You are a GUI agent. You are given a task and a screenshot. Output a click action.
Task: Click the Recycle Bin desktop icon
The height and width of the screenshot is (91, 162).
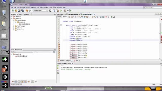[4, 14]
